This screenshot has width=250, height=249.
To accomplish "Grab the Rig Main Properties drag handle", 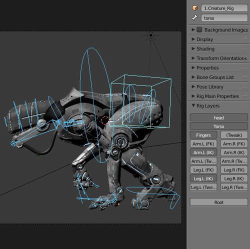I will coord(245,96).
